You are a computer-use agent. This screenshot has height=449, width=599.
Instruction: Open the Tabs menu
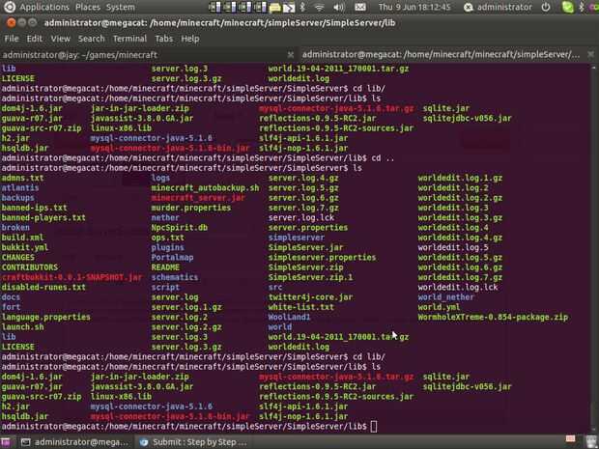click(x=164, y=39)
